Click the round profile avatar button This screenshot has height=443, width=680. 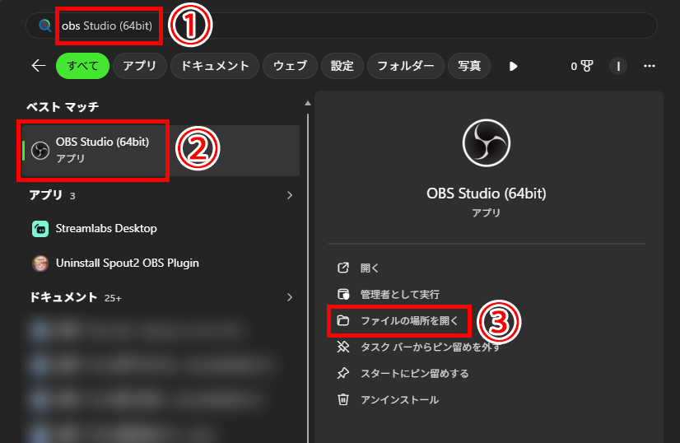[618, 66]
